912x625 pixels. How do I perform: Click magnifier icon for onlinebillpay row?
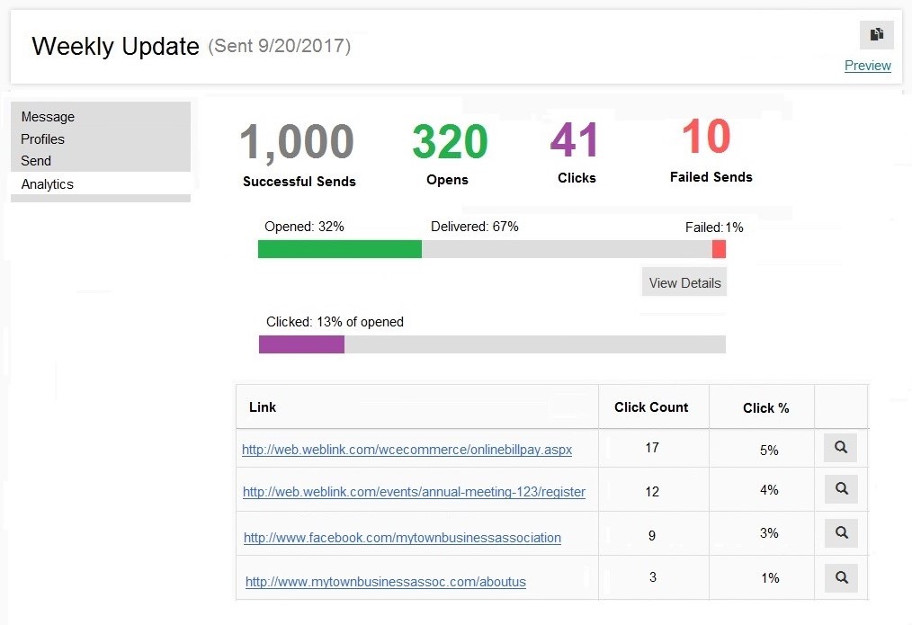coord(840,447)
